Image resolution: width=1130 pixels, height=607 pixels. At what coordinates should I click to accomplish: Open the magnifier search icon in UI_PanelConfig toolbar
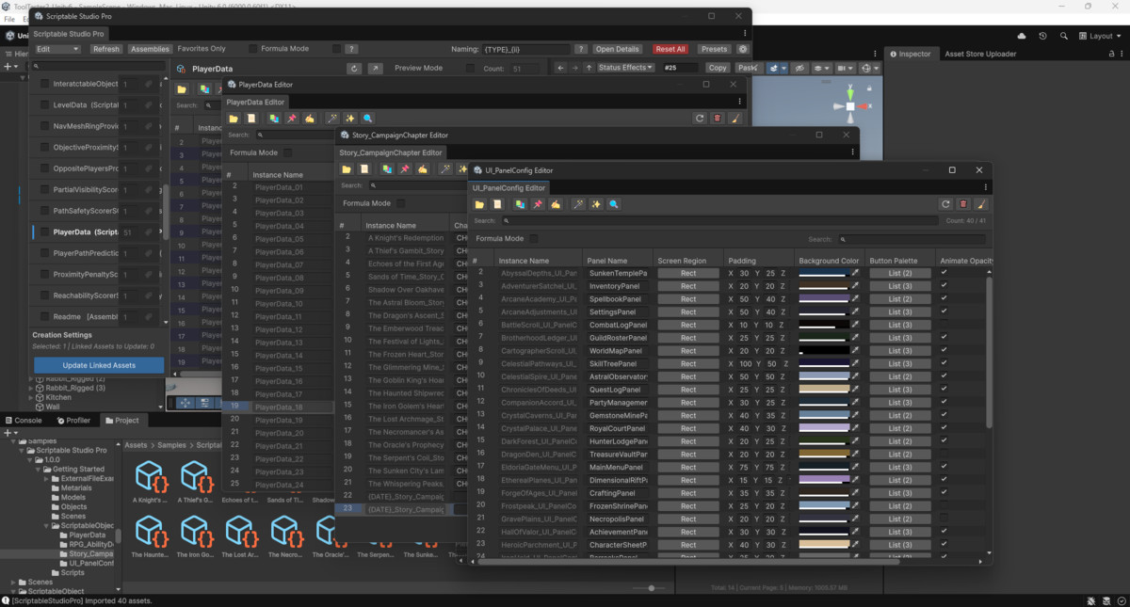click(613, 204)
